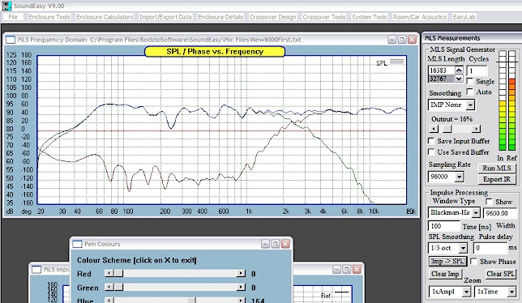Open the Crossover Design menu
The height and width of the screenshot is (303, 522).
pos(272,17)
